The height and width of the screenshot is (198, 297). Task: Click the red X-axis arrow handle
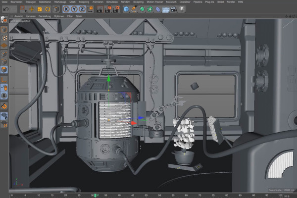133,123
